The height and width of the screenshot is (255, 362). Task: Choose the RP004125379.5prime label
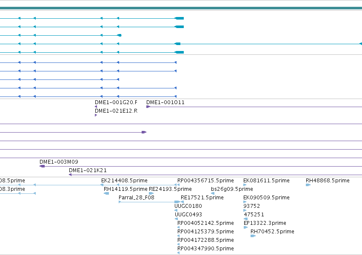click(205, 232)
